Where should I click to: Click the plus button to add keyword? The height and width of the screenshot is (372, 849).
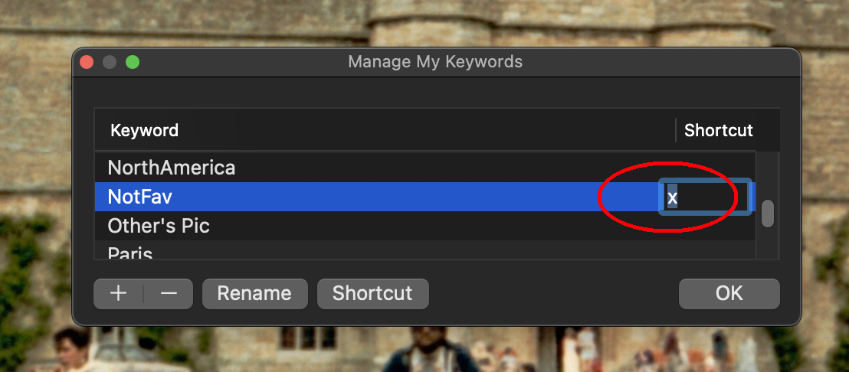click(x=118, y=294)
